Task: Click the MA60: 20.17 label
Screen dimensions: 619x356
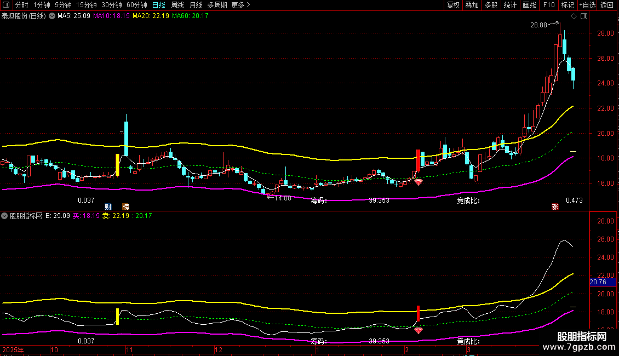Action: pos(190,16)
